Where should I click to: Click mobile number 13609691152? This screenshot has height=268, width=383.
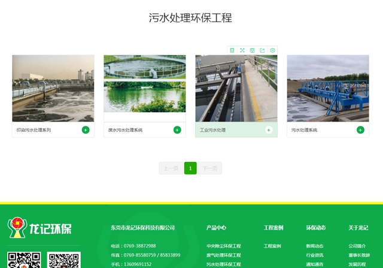(x=138, y=264)
